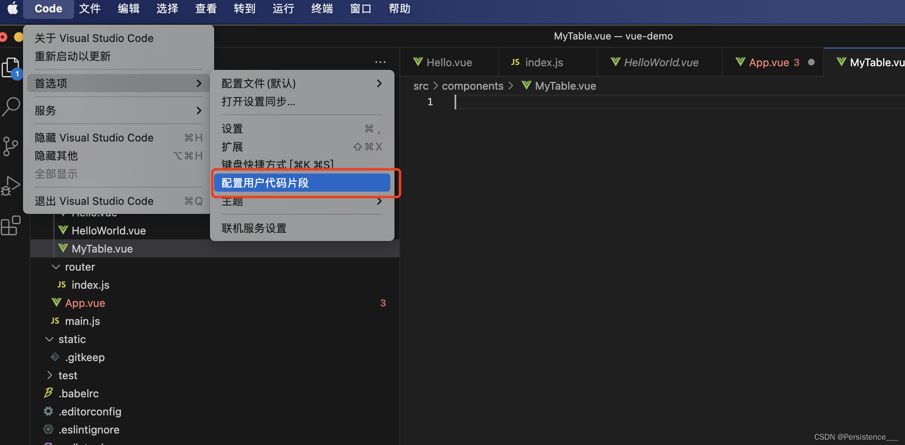The height and width of the screenshot is (445, 905).
Task: Open the 运行 menu
Action: pos(283,9)
